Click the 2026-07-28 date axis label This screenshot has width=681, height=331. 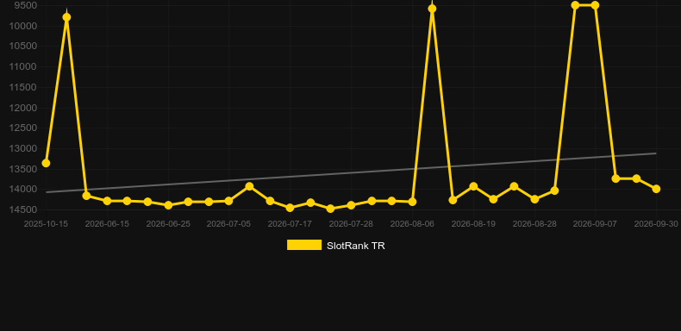351,224
